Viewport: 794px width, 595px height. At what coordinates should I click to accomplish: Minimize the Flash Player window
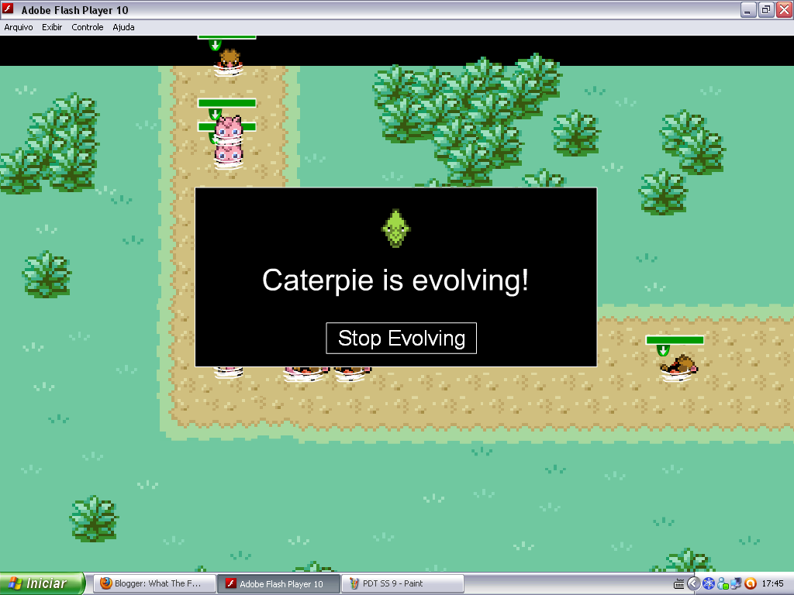click(748, 9)
